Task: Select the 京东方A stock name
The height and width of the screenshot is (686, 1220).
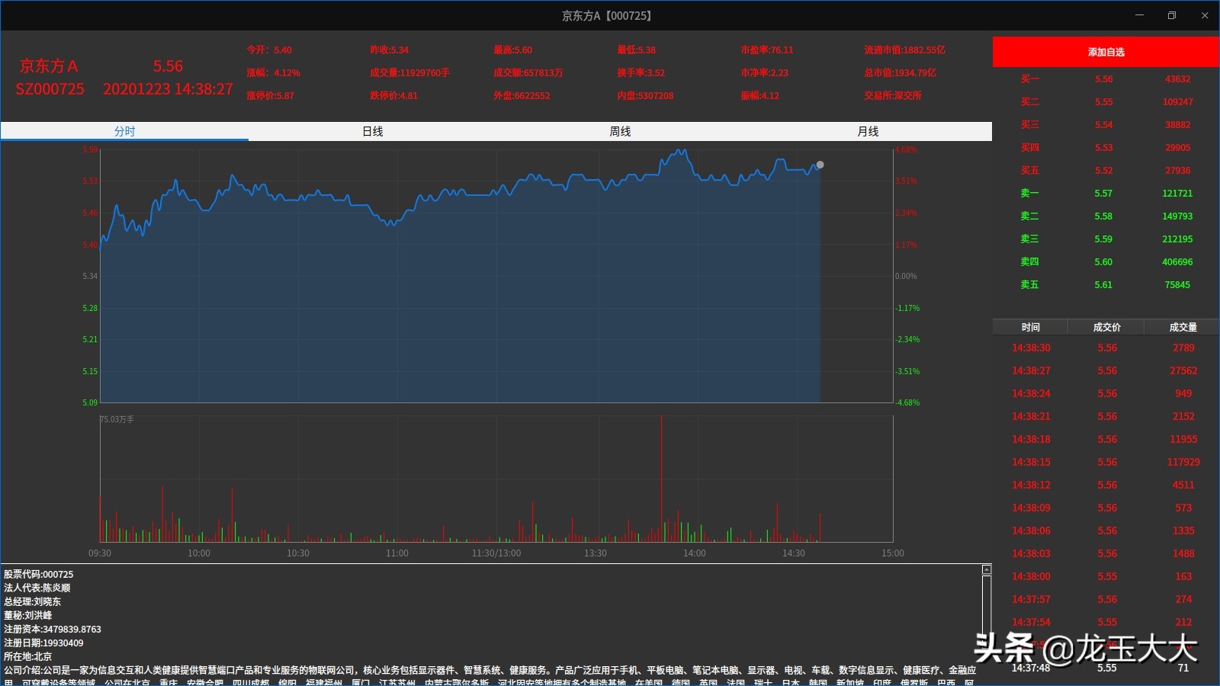Action: point(49,66)
